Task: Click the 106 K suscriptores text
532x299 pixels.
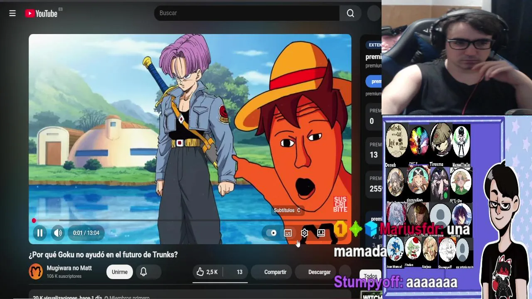Action: click(x=64, y=277)
